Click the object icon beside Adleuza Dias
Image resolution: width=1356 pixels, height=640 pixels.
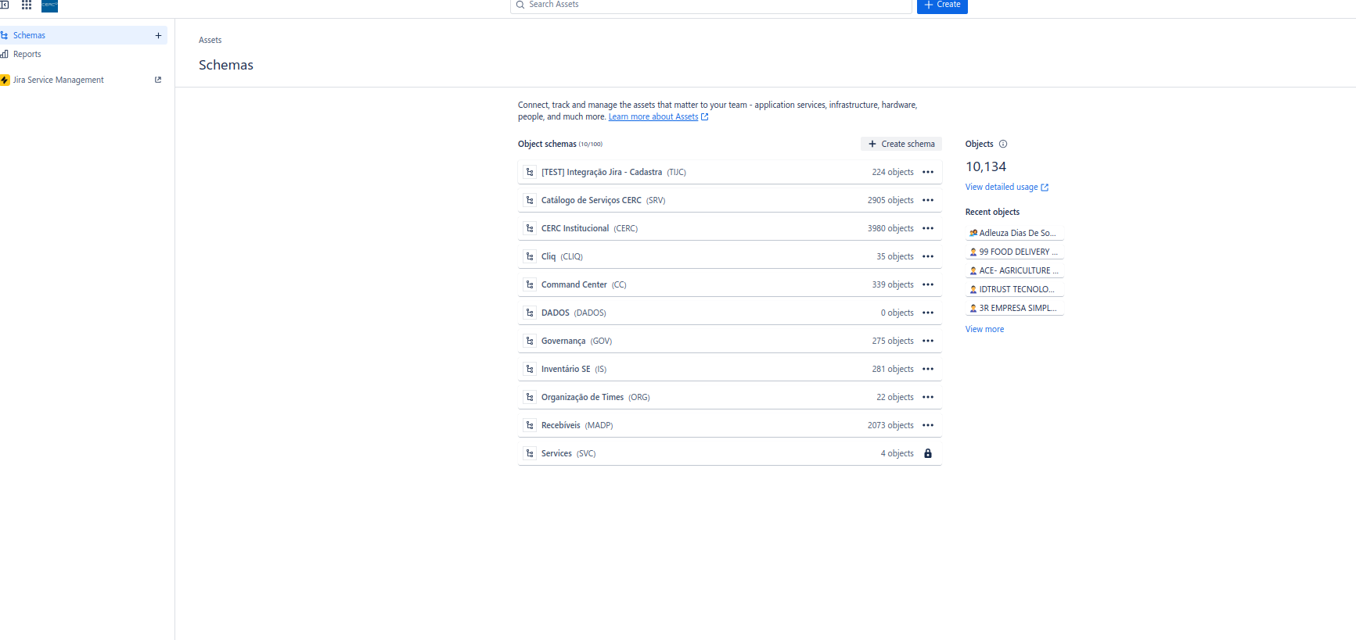point(973,233)
